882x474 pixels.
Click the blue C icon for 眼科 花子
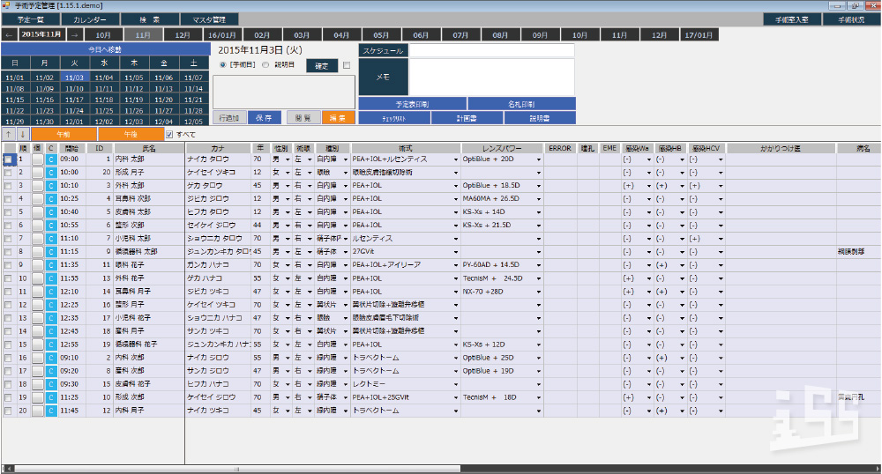tap(50, 265)
